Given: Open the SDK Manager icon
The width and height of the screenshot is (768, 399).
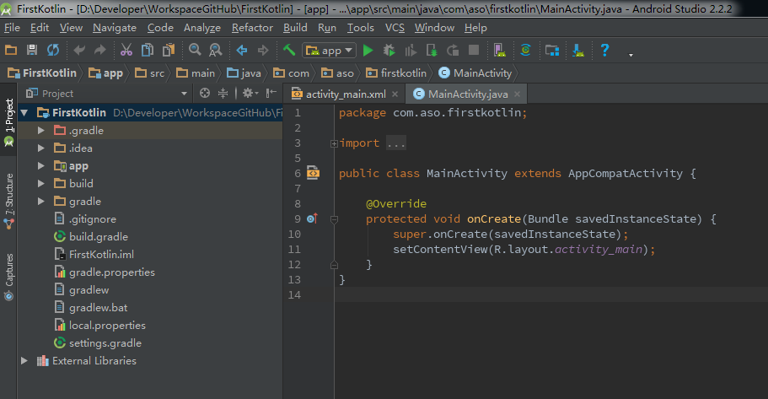Looking at the screenshot, I should tap(578, 50).
